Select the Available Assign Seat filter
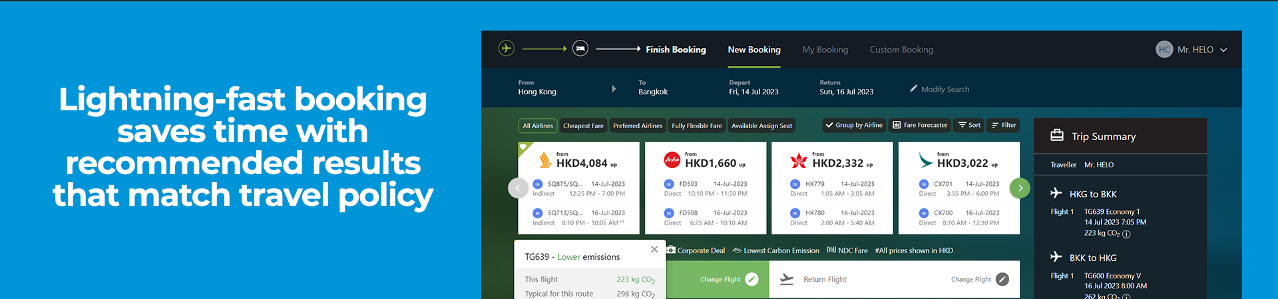This screenshot has width=1278, height=299. coord(761,126)
